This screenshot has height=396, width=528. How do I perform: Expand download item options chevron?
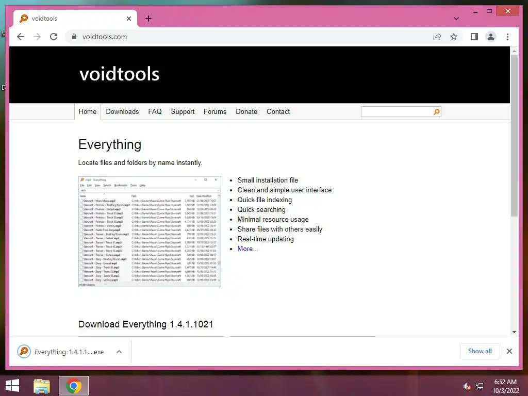119,352
